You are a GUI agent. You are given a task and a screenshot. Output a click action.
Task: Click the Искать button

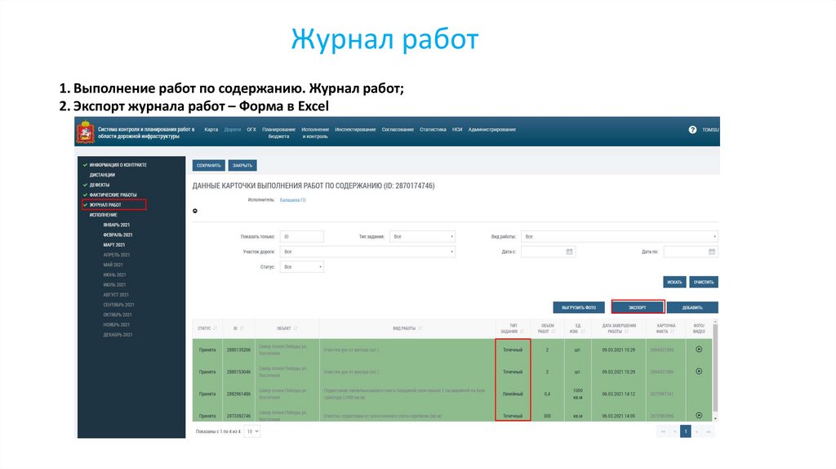[x=674, y=282]
